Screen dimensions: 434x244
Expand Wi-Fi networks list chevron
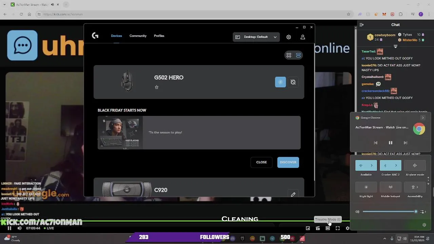[372, 165]
